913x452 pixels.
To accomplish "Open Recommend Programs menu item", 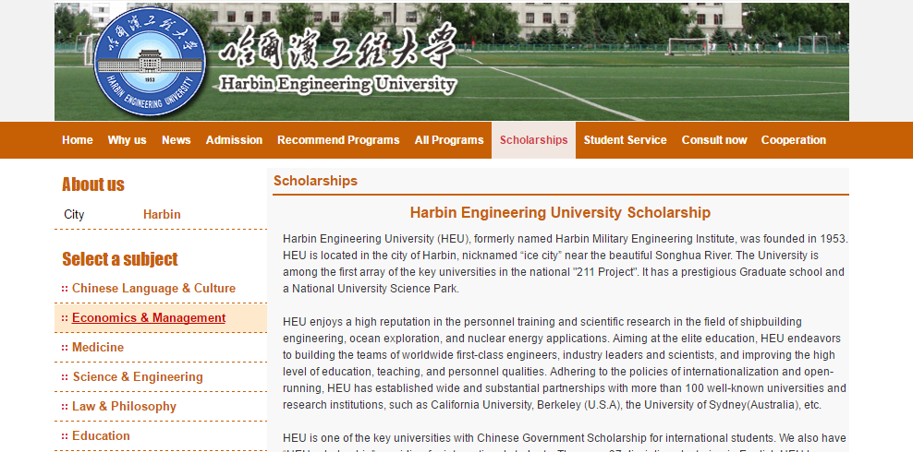I will tap(338, 140).
